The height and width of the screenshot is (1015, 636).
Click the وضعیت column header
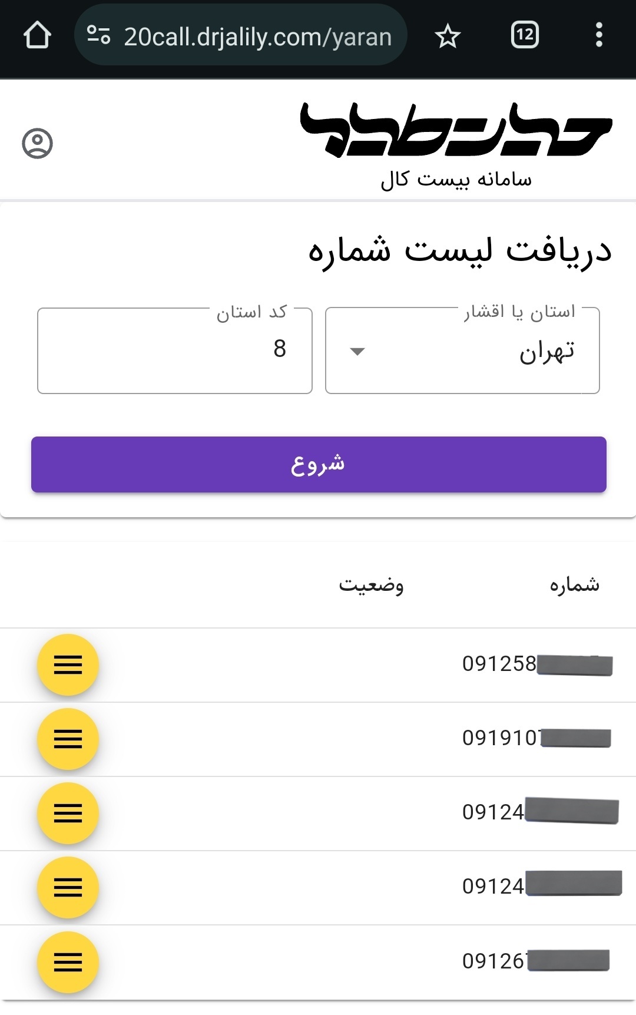tap(371, 585)
